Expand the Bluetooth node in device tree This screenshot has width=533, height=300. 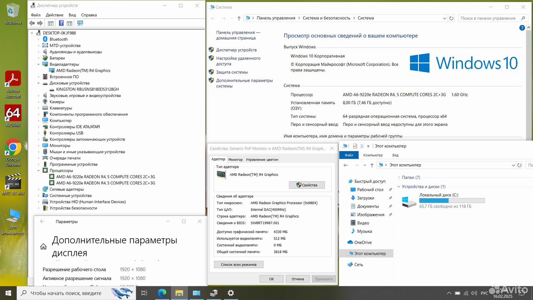click(x=38, y=39)
